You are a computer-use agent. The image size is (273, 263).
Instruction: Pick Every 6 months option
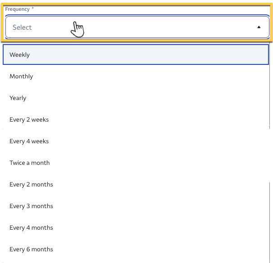coord(136,249)
